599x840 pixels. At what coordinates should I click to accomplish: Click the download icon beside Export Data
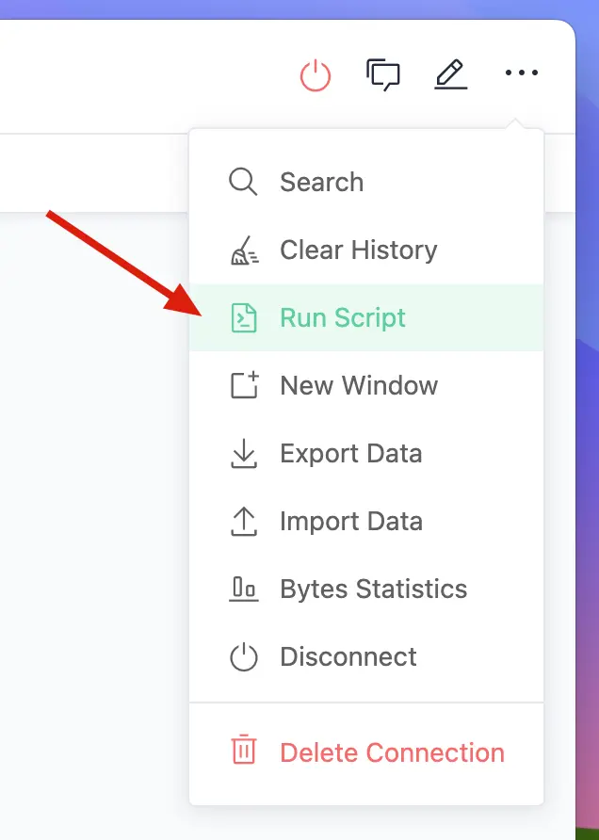(x=243, y=453)
